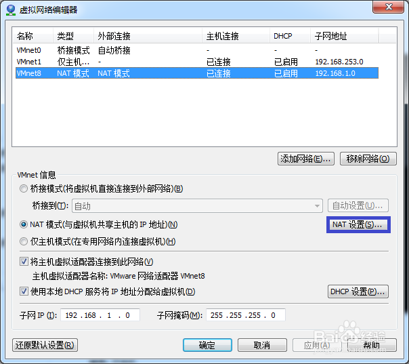The image size is (409, 364).
Task: Click the 应用(A) button
Action: coord(317,345)
